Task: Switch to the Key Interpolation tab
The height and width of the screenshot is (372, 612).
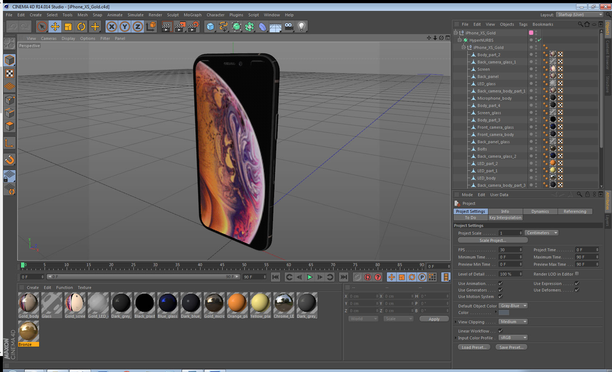Action: (x=505, y=218)
